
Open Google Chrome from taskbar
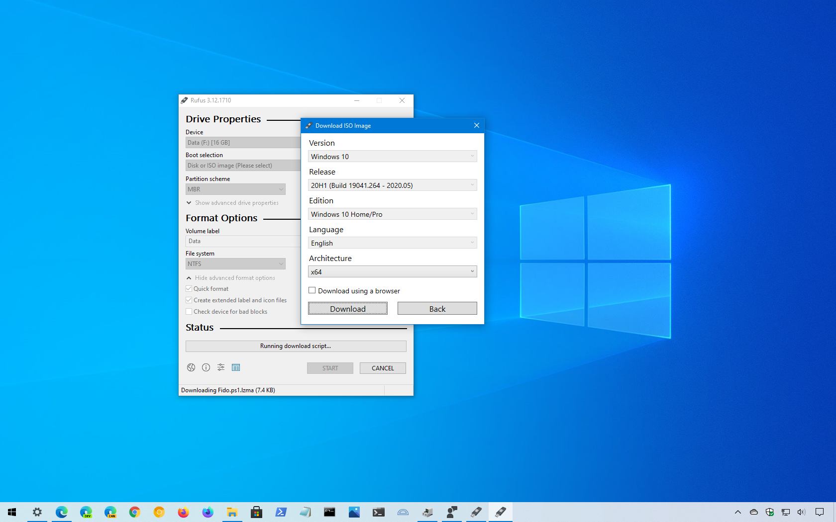click(134, 512)
